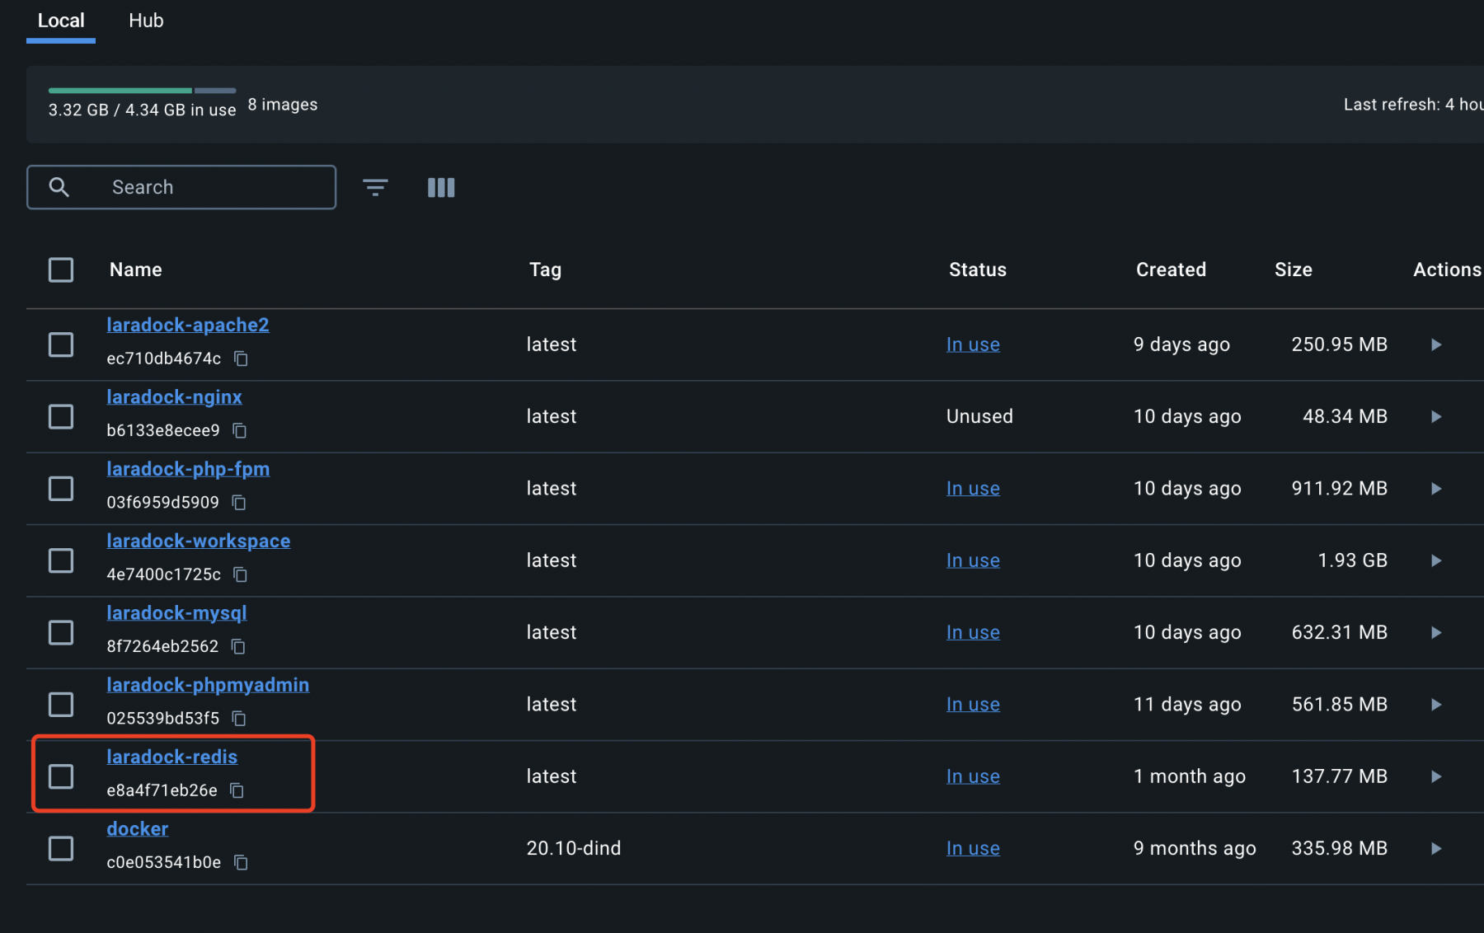Run the laradock-php-fpm image
Image resolution: width=1484 pixels, height=933 pixels.
(x=1436, y=489)
